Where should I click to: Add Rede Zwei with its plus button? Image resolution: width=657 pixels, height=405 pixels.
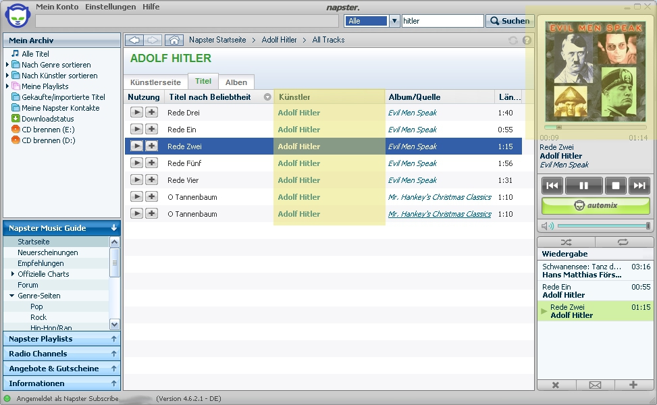151,146
